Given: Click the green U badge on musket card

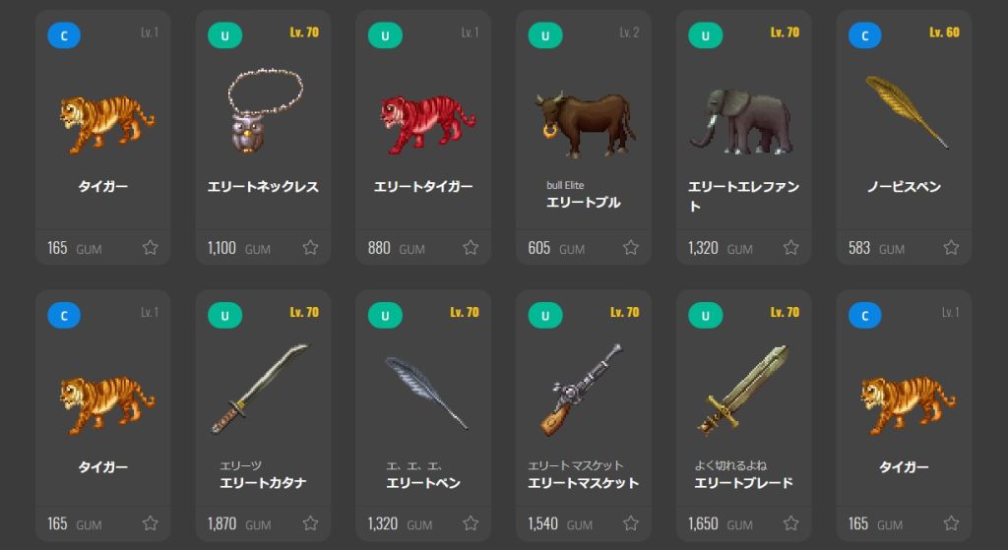Looking at the screenshot, I should point(545,316).
